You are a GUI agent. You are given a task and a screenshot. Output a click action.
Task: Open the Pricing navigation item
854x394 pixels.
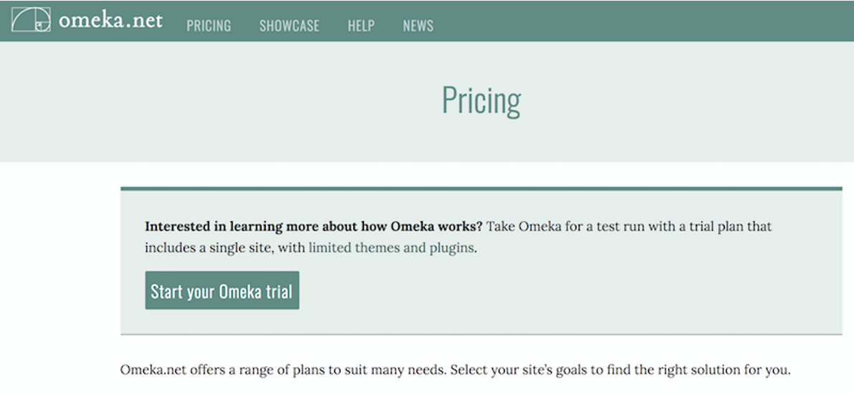(208, 26)
